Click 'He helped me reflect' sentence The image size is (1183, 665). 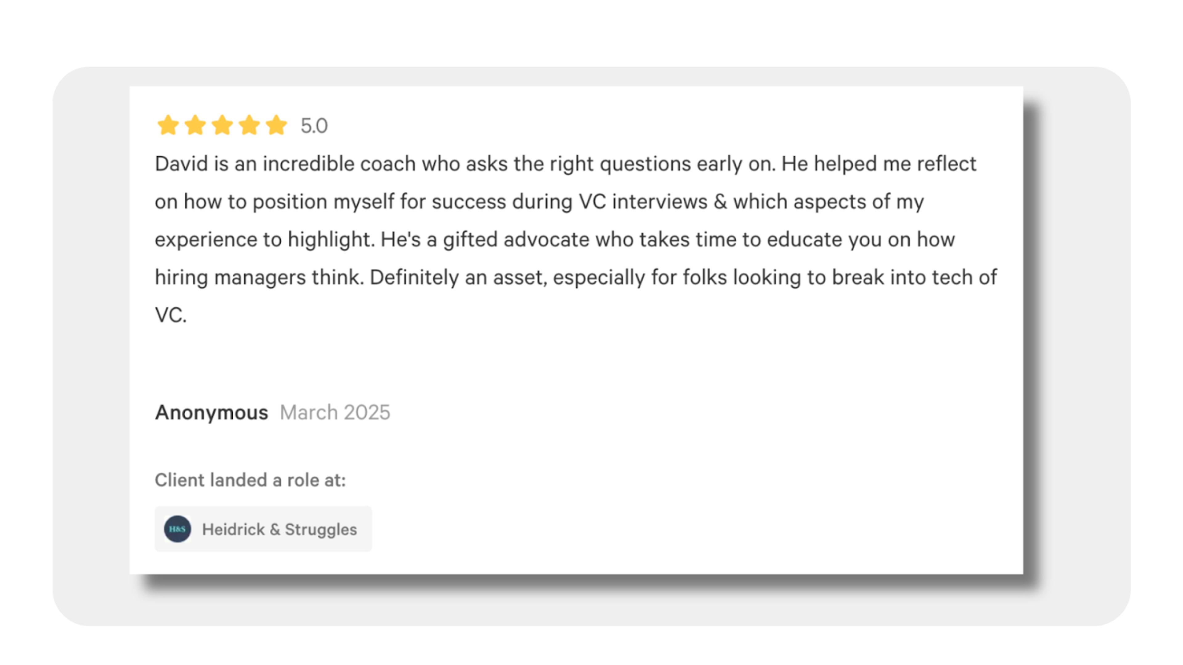(879, 163)
